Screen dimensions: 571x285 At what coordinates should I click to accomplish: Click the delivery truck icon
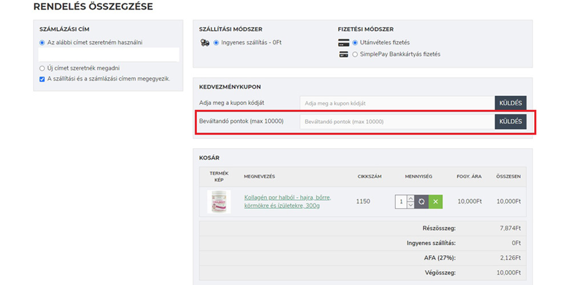[205, 43]
